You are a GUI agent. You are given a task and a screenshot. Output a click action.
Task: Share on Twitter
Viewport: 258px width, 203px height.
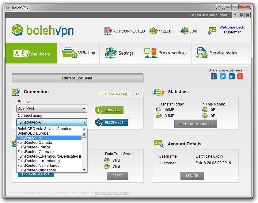point(223,76)
